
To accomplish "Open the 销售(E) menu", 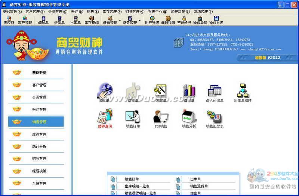I will 93,12.
